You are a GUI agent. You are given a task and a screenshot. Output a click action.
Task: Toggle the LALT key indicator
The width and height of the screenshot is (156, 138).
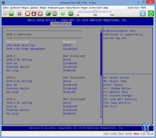coord(106,134)
